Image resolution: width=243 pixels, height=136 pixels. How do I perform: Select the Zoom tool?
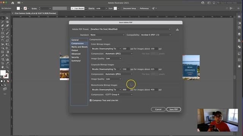point(7,67)
